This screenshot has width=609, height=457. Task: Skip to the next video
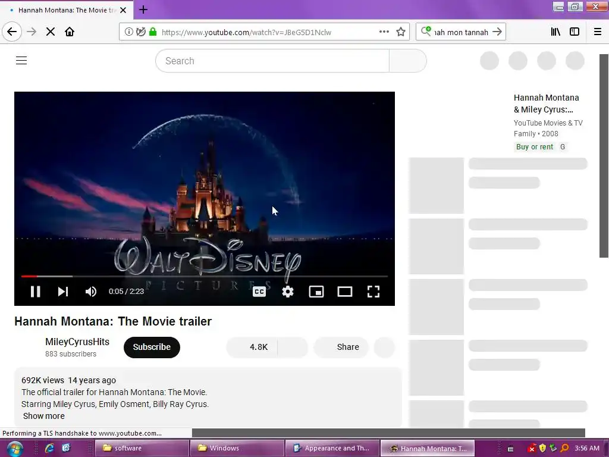tap(63, 292)
